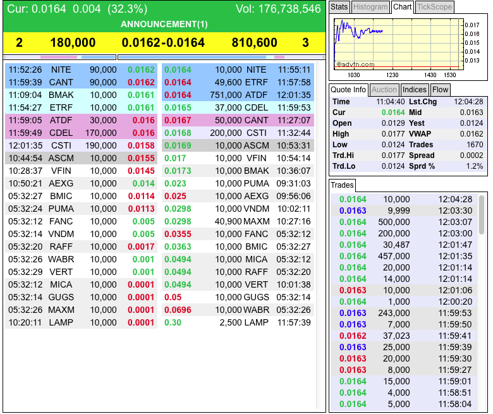
Task: Click bid size 180,000 in yellow bar
Action: pyautogui.click(x=73, y=42)
